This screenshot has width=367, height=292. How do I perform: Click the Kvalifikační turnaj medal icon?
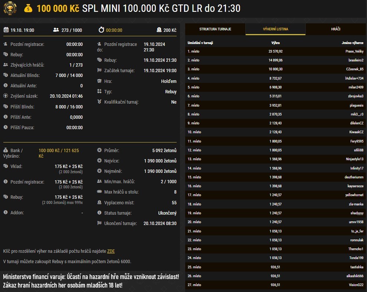99,101
